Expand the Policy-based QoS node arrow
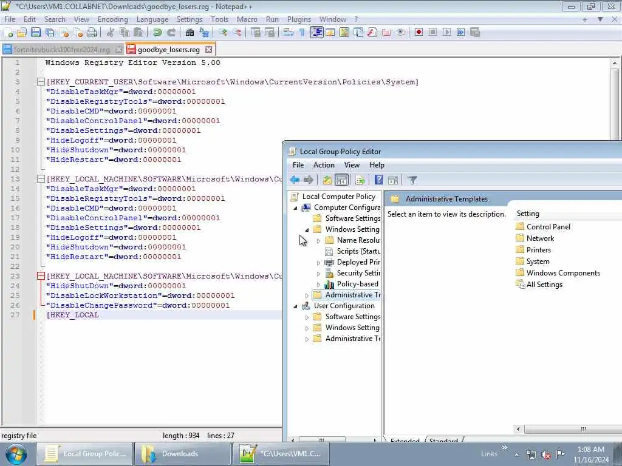This screenshot has width=622, height=466. (318, 285)
